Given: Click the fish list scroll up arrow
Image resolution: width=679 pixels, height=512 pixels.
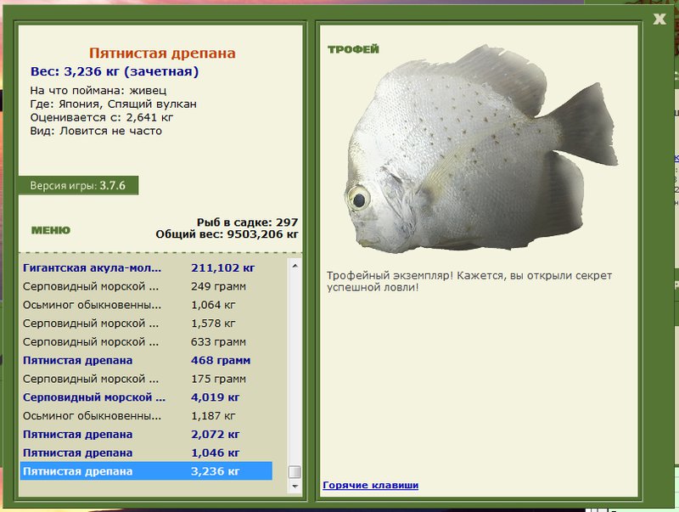Looking at the screenshot, I should (x=295, y=266).
